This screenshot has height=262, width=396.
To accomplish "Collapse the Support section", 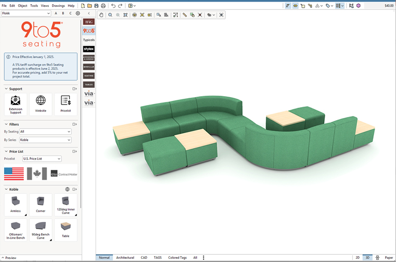I will click(6, 89).
